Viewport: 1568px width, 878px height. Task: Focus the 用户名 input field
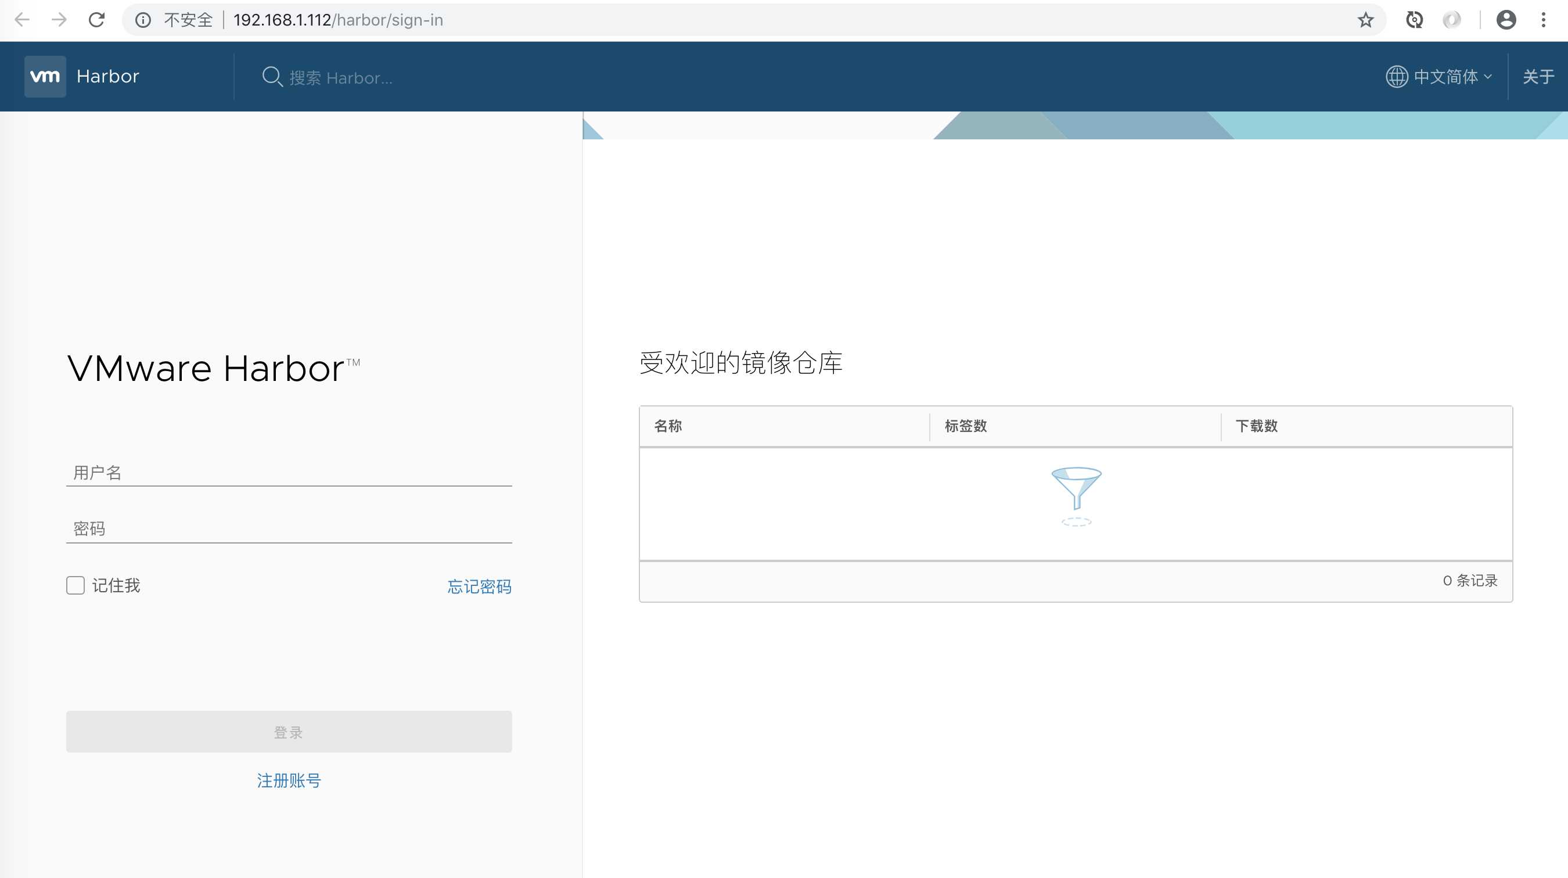click(x=289, y=472)
